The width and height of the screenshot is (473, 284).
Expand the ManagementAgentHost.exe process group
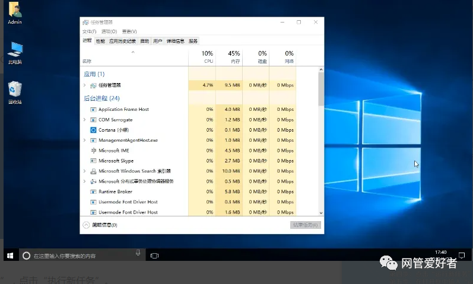(84, 140)
